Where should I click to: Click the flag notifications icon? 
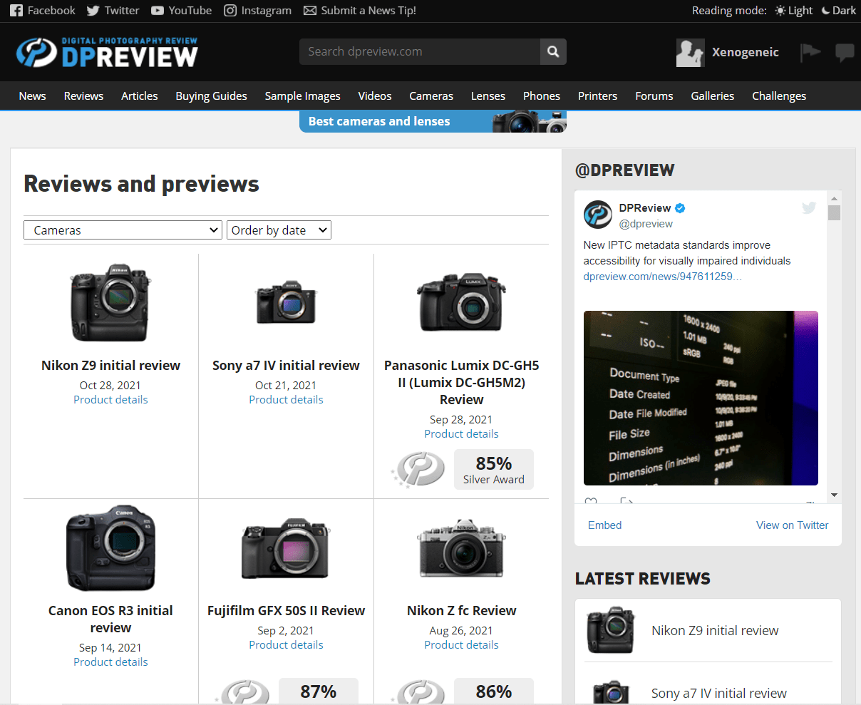810,51
